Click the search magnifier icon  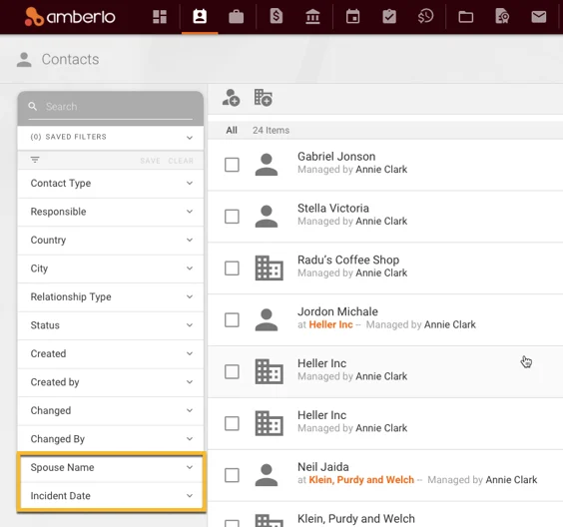(x=33, y=106)
